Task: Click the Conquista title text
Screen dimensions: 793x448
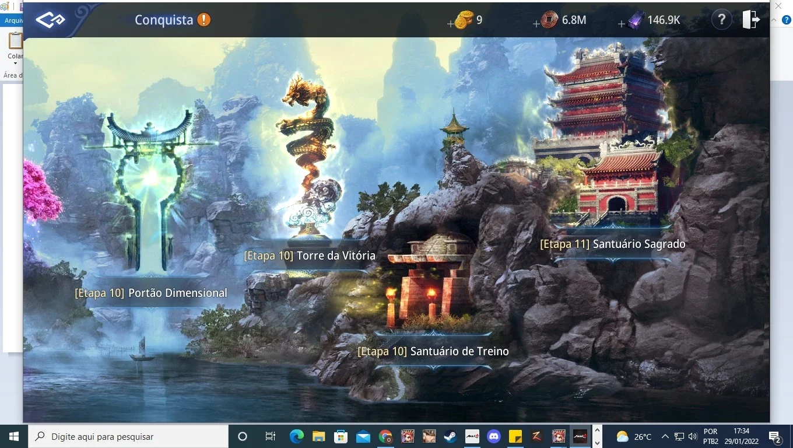Action: (164, 20)
